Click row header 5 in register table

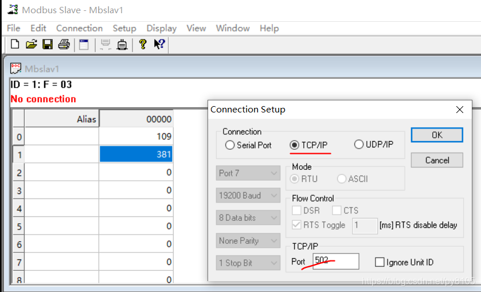(x=18, y=226)
